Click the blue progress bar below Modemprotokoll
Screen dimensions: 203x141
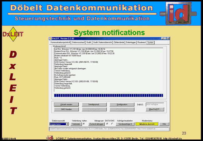point(108,96)
